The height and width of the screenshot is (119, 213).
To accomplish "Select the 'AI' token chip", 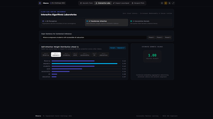I will coord(94,55).
